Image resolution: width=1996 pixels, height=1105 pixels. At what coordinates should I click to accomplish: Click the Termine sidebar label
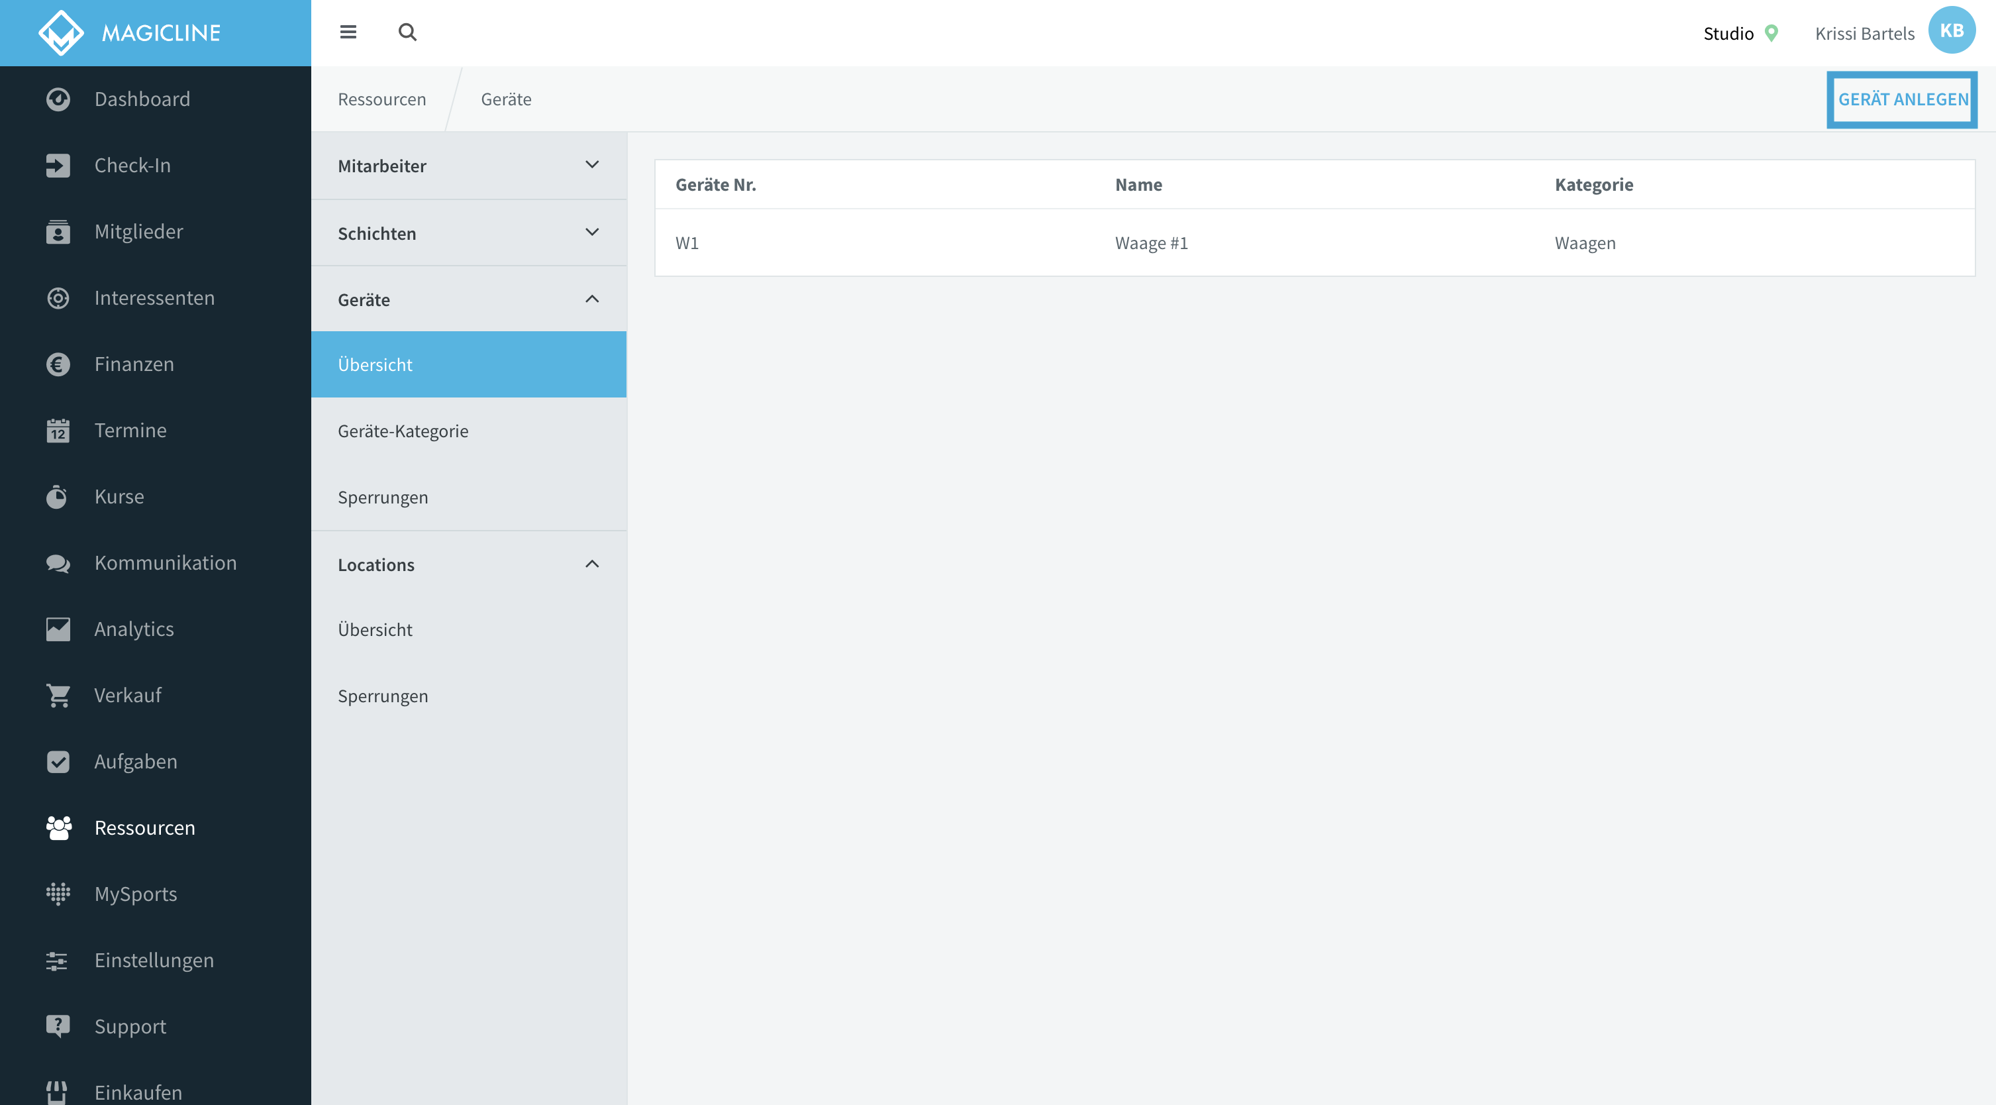click(130, 430)
